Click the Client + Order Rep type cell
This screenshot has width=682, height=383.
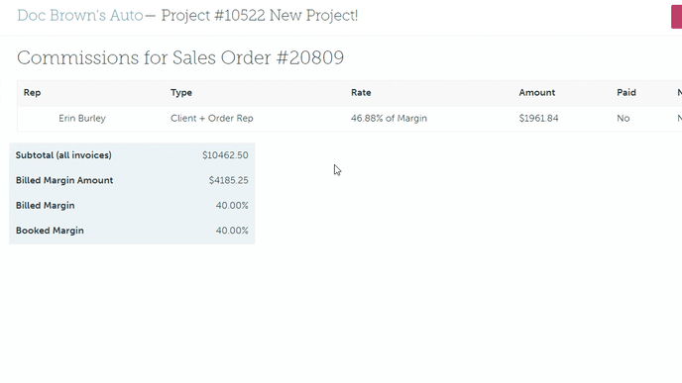(x=212, y=118)
